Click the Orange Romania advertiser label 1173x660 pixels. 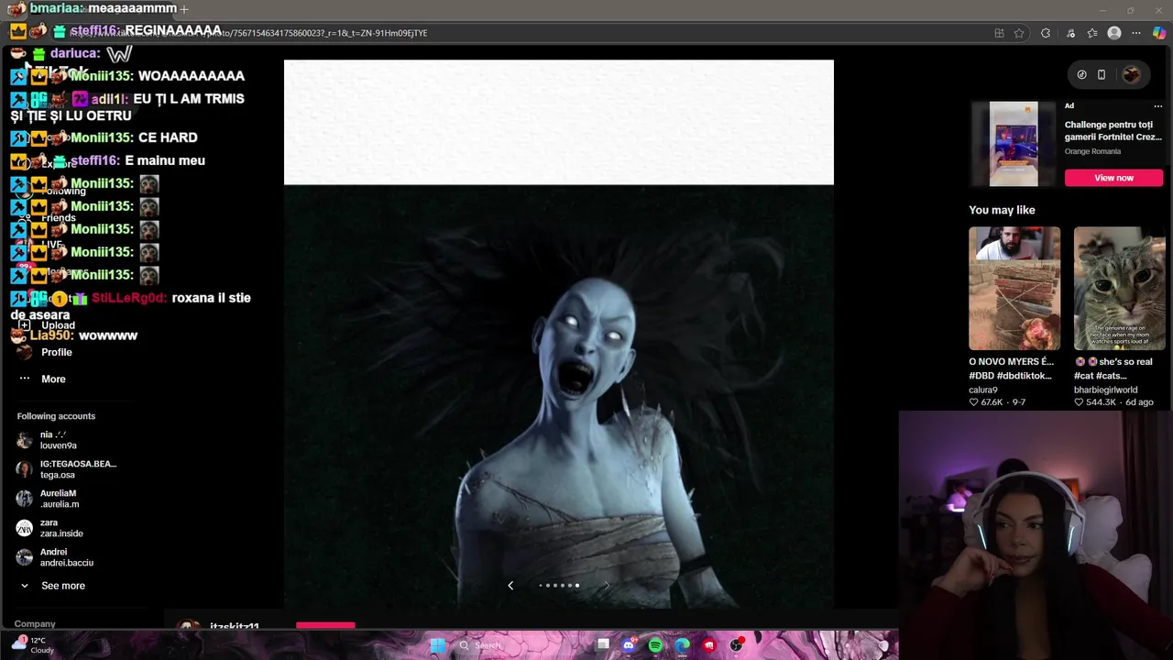click(1092, 151)
